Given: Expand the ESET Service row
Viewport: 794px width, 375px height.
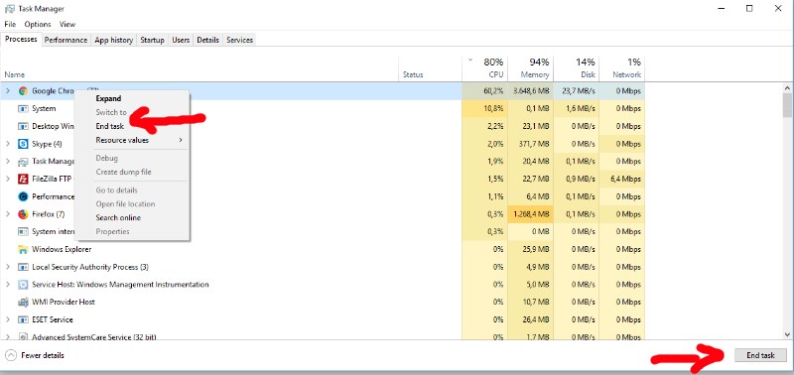Looking at the screenshot, I should click(8, 319).
